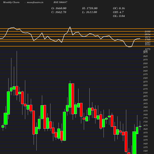The width and height of the screenshot is (154, 154).
Task: Click the 2575 price axis label
Action: 145,60
